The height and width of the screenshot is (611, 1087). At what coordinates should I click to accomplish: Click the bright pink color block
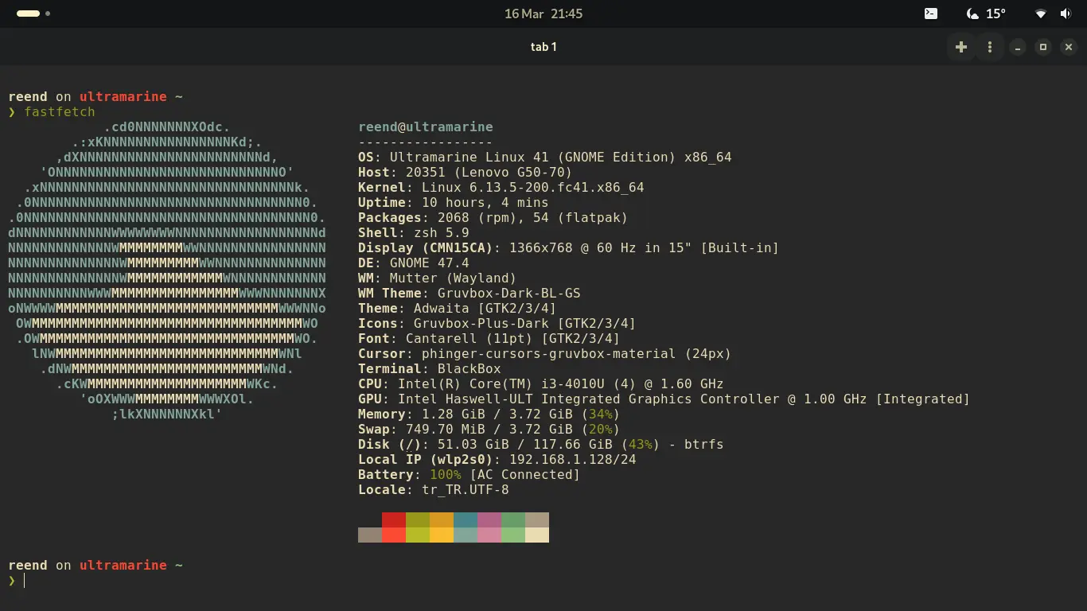489,535
